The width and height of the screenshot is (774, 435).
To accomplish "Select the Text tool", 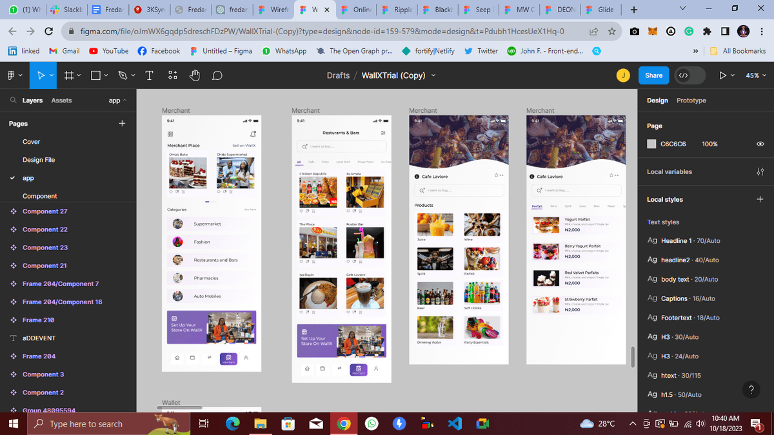I will coord(149,75).
